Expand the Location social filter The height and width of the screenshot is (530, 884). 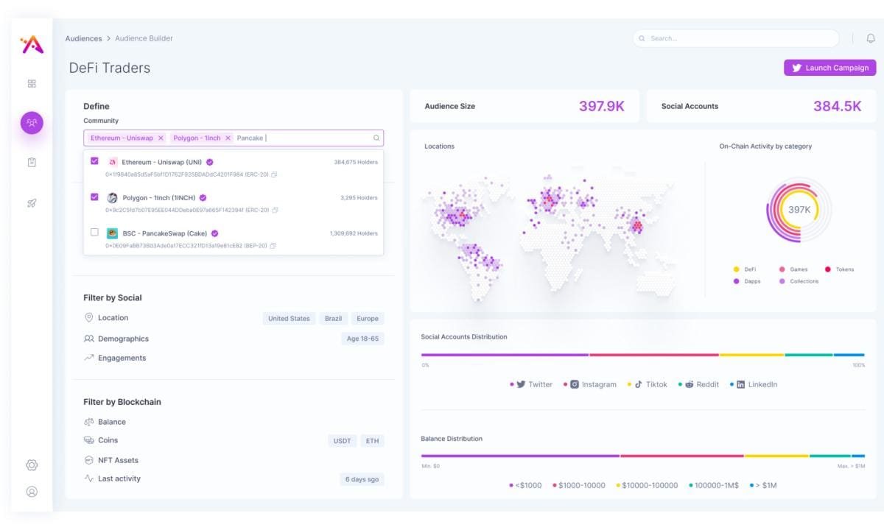113,318
